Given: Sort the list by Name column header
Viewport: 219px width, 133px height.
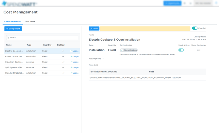Looking at the screenshot, I should [x=9, y=45].
